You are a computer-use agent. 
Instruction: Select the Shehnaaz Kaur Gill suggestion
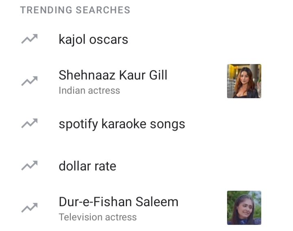[113, 76]
